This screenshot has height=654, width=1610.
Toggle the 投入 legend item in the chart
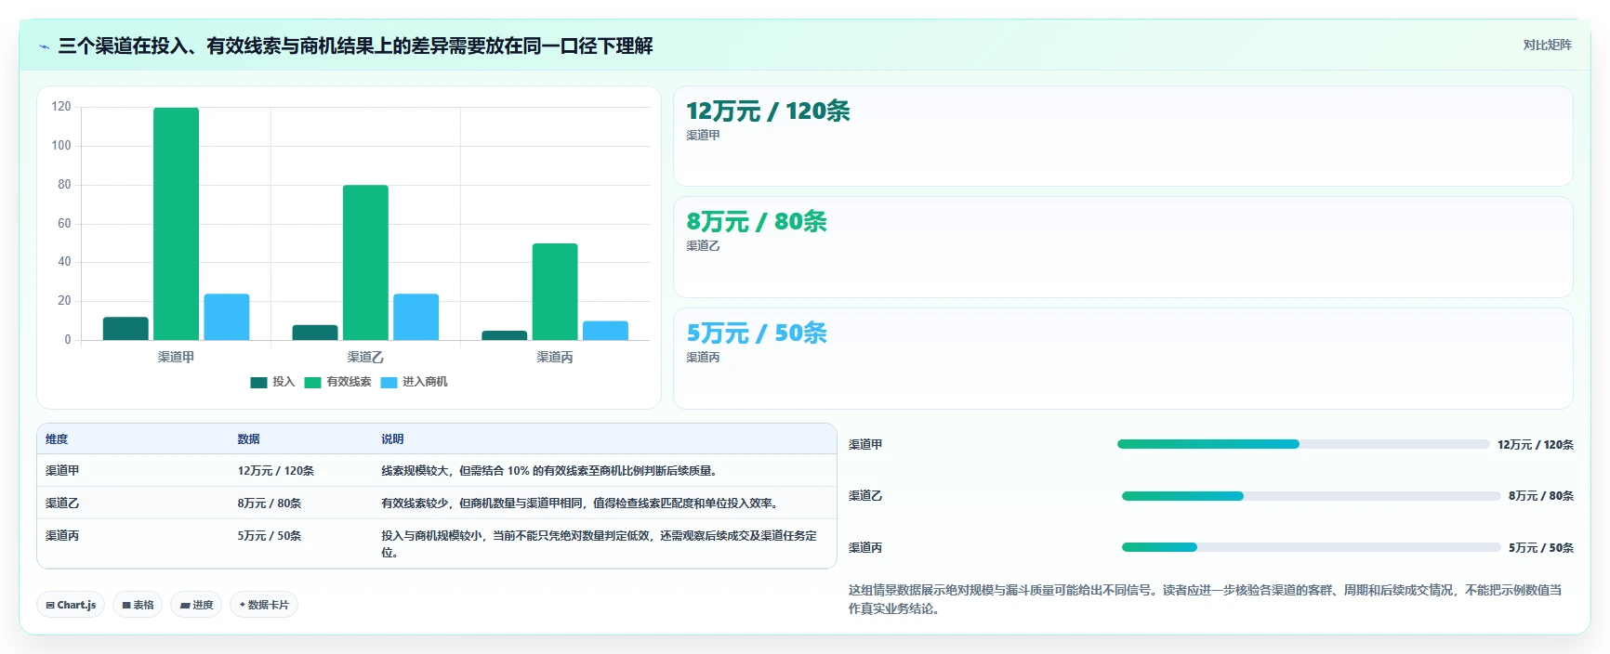click(272, 382)
